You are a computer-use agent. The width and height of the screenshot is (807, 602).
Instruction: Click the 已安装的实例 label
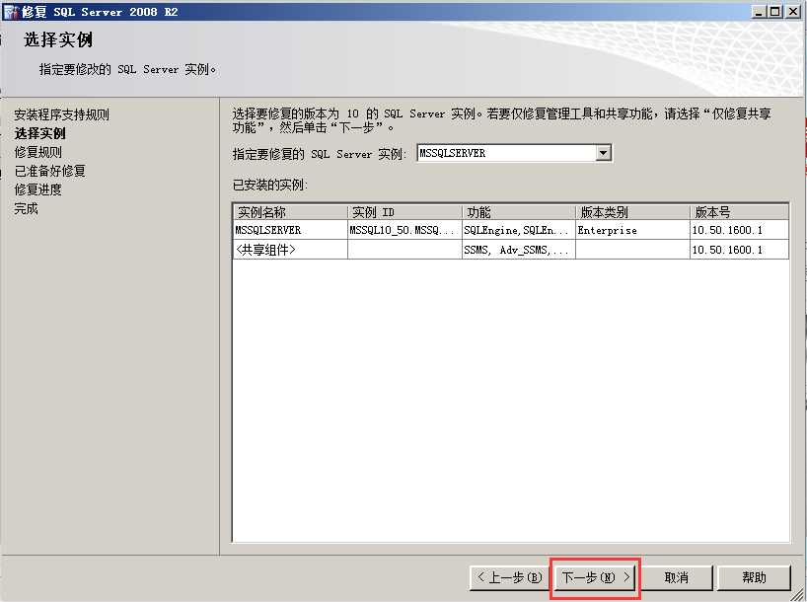[x=270, y=185]
